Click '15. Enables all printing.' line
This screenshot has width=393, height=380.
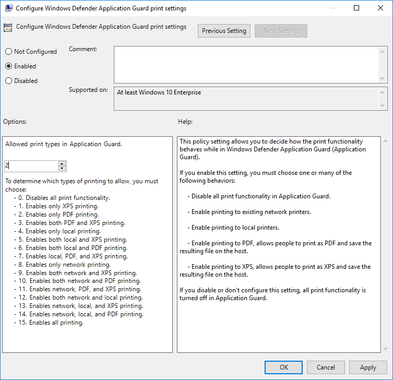(49, 323)
